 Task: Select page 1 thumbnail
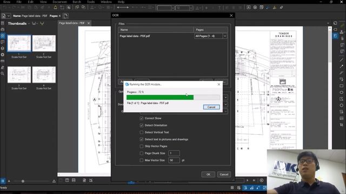coord(19,43)
